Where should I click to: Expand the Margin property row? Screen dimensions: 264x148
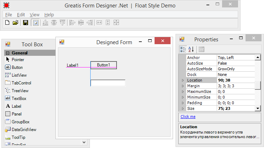(183, 86)
